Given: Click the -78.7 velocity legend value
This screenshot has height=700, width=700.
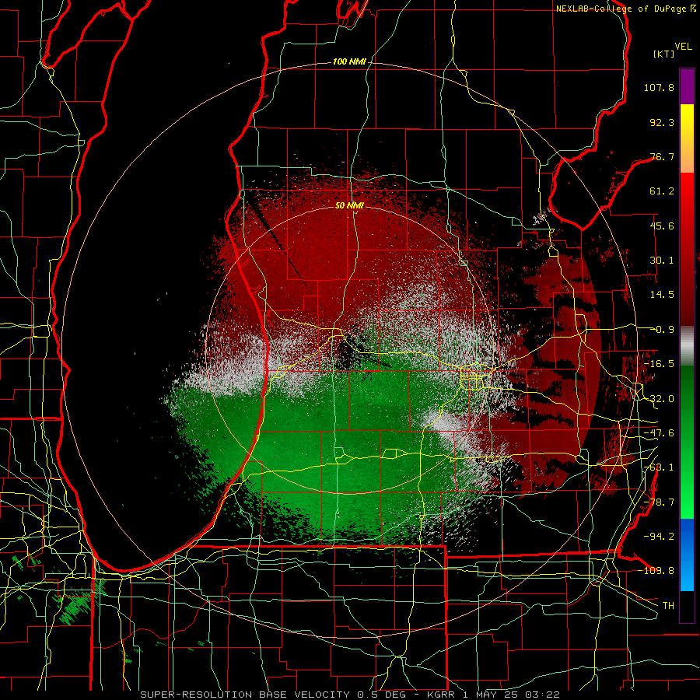Looking at the screenshot, I should click(x=659, y=502).
